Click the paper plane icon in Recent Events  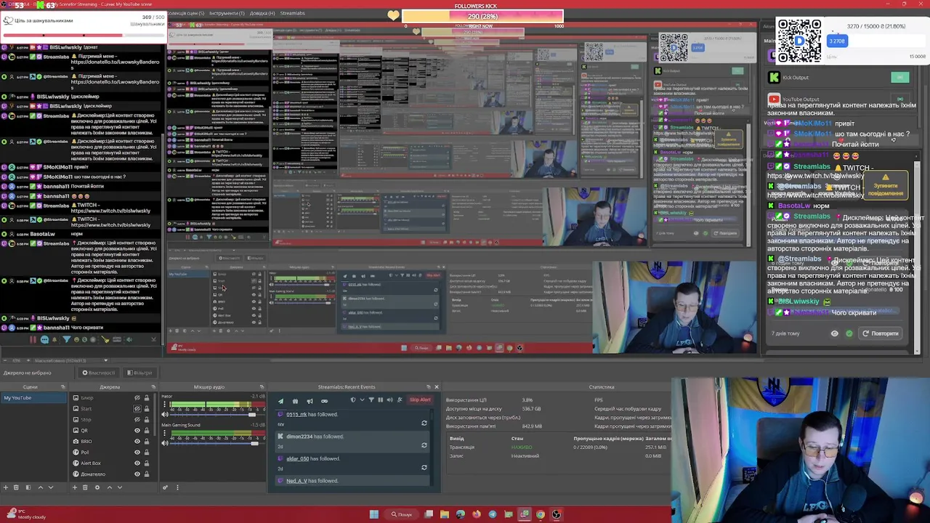pyautogui.click(x=281, y=401)
